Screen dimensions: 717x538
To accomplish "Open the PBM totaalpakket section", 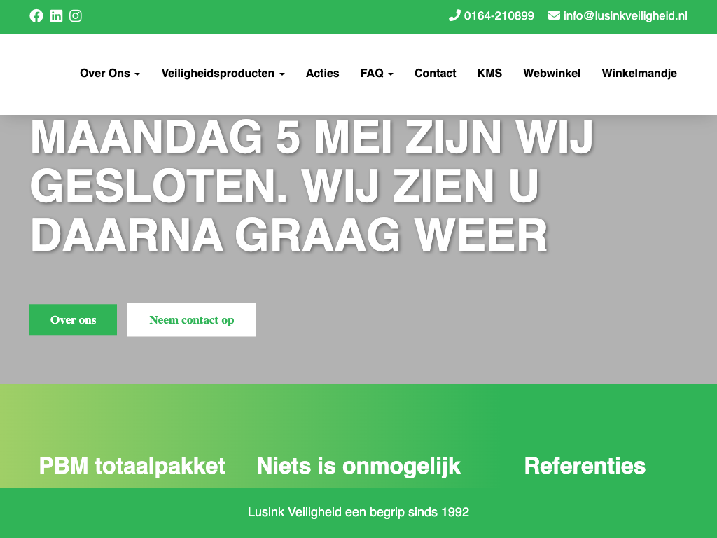I will 132,466.
